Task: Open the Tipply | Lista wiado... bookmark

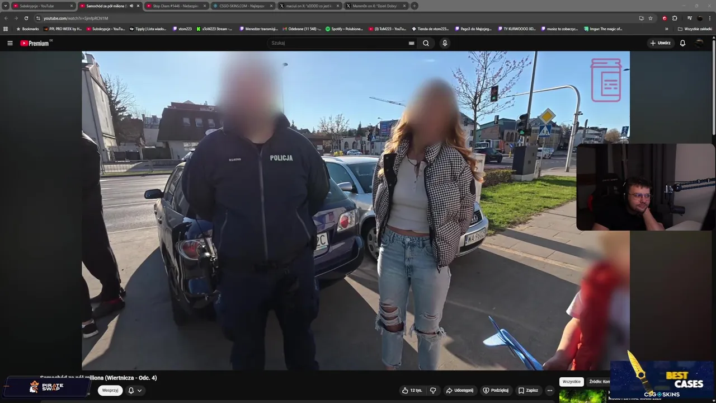Action: (148, 29)
